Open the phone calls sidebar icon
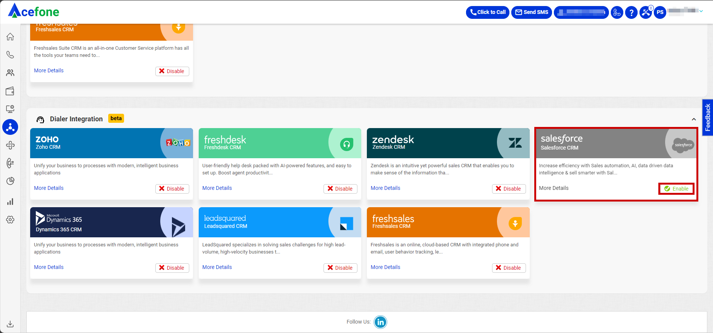Screen dimensions: 713x333 10,55
